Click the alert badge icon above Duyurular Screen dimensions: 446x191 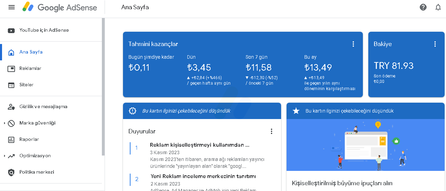point(133,111)
